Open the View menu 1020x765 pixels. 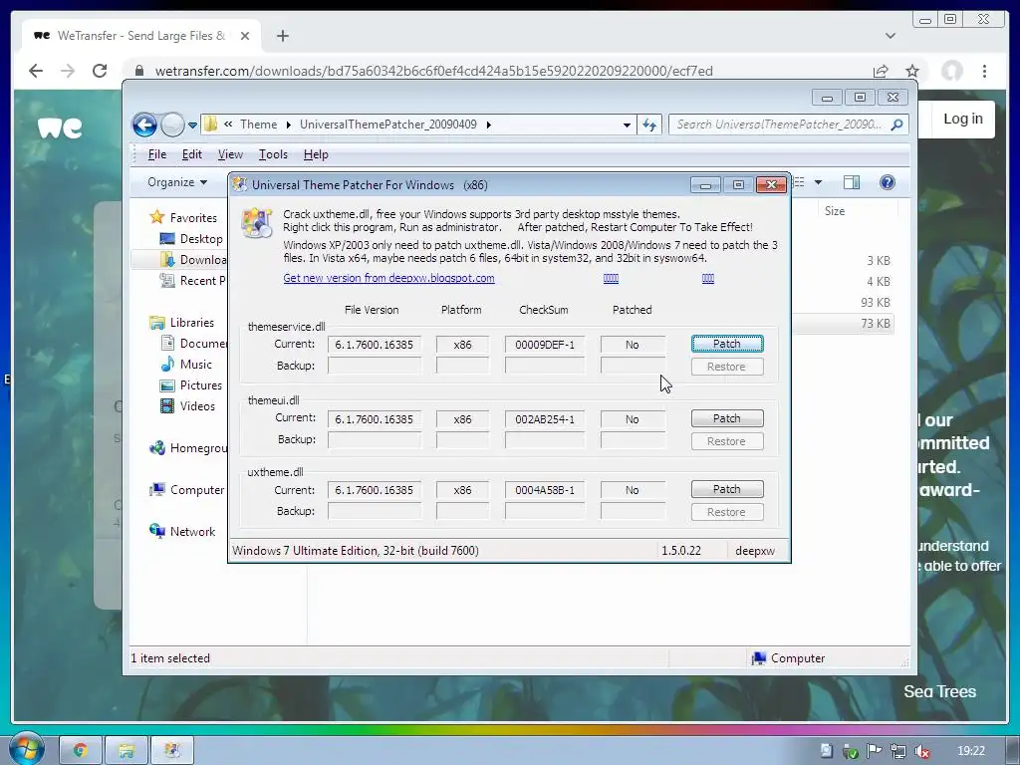(230, 154)
